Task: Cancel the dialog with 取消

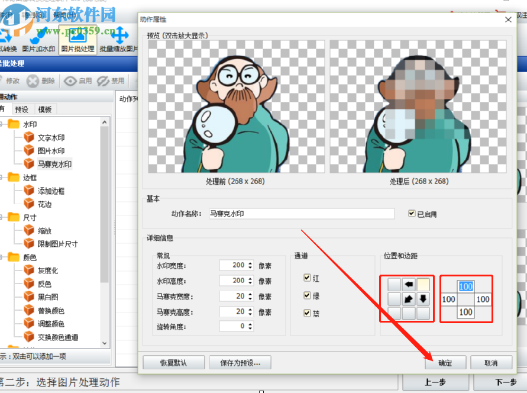Action: [x=491, y=363]
